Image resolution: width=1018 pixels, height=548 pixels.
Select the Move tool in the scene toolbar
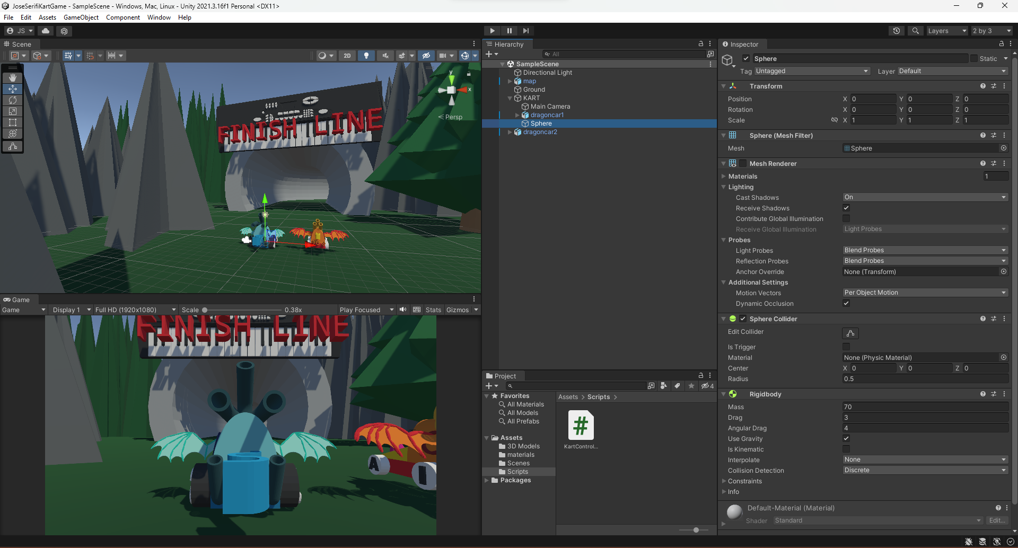(13, 89)
